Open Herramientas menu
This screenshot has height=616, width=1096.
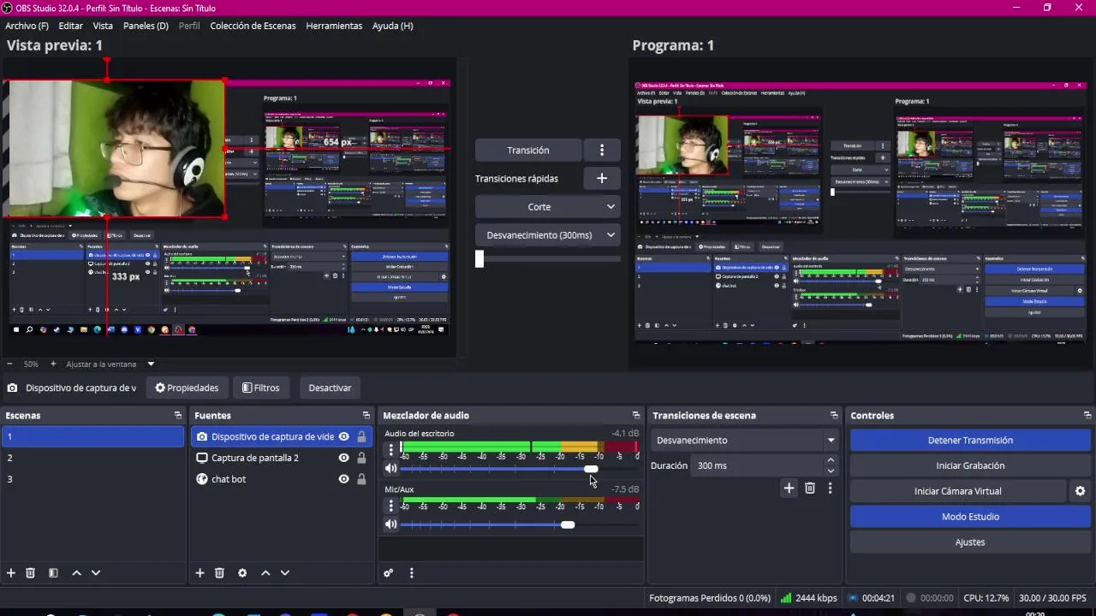(334, 26)
